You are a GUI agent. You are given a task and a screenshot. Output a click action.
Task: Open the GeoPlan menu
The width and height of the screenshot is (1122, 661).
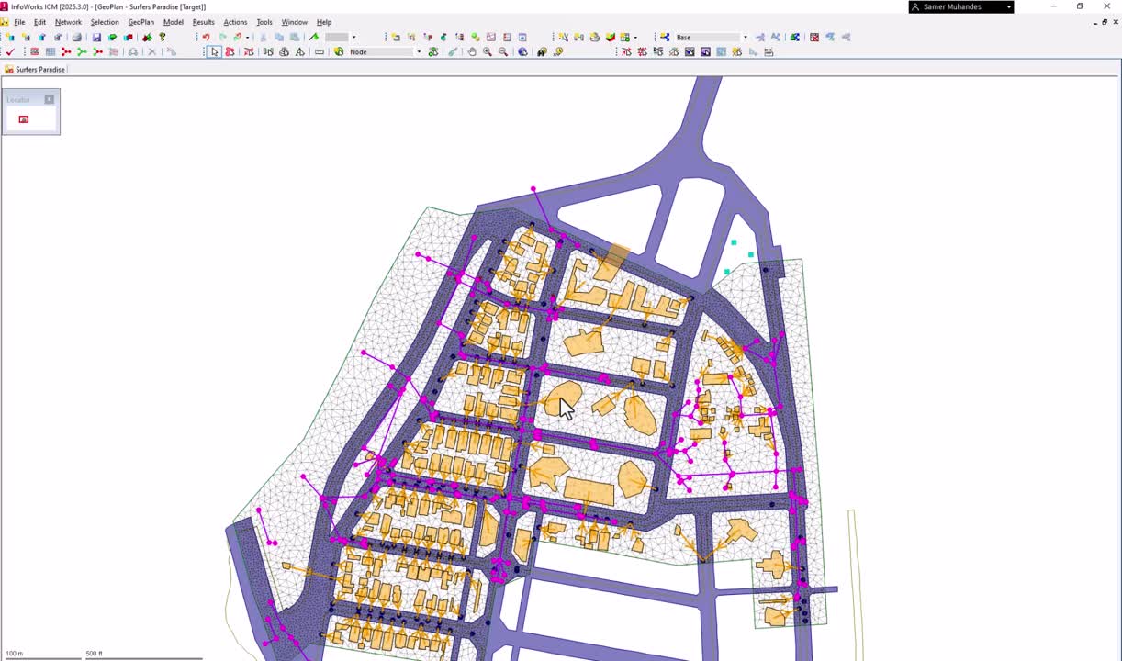point(140,22)
